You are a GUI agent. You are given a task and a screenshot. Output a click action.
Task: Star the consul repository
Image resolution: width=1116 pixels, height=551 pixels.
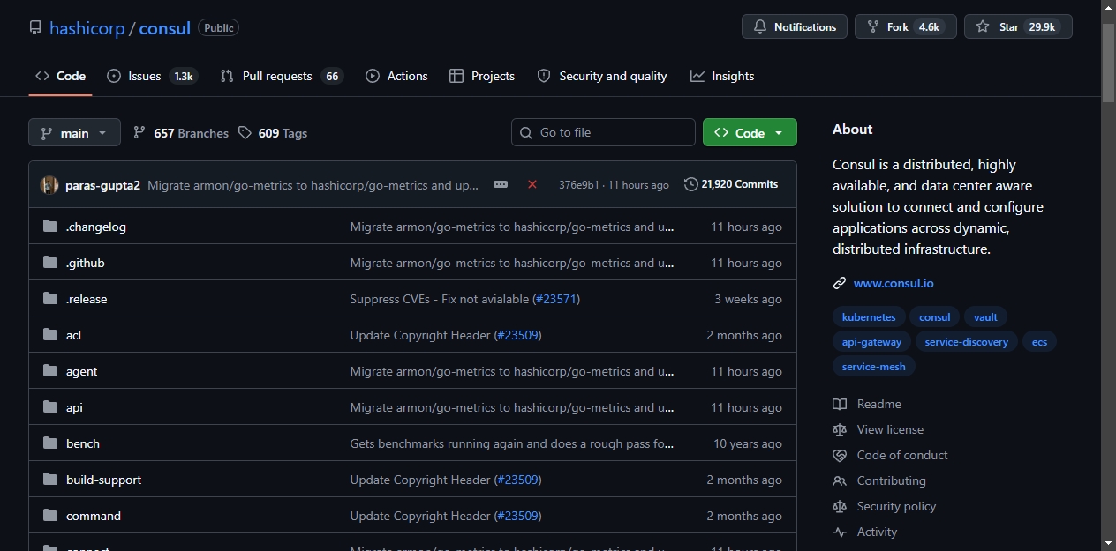[x=1018, y=26]
